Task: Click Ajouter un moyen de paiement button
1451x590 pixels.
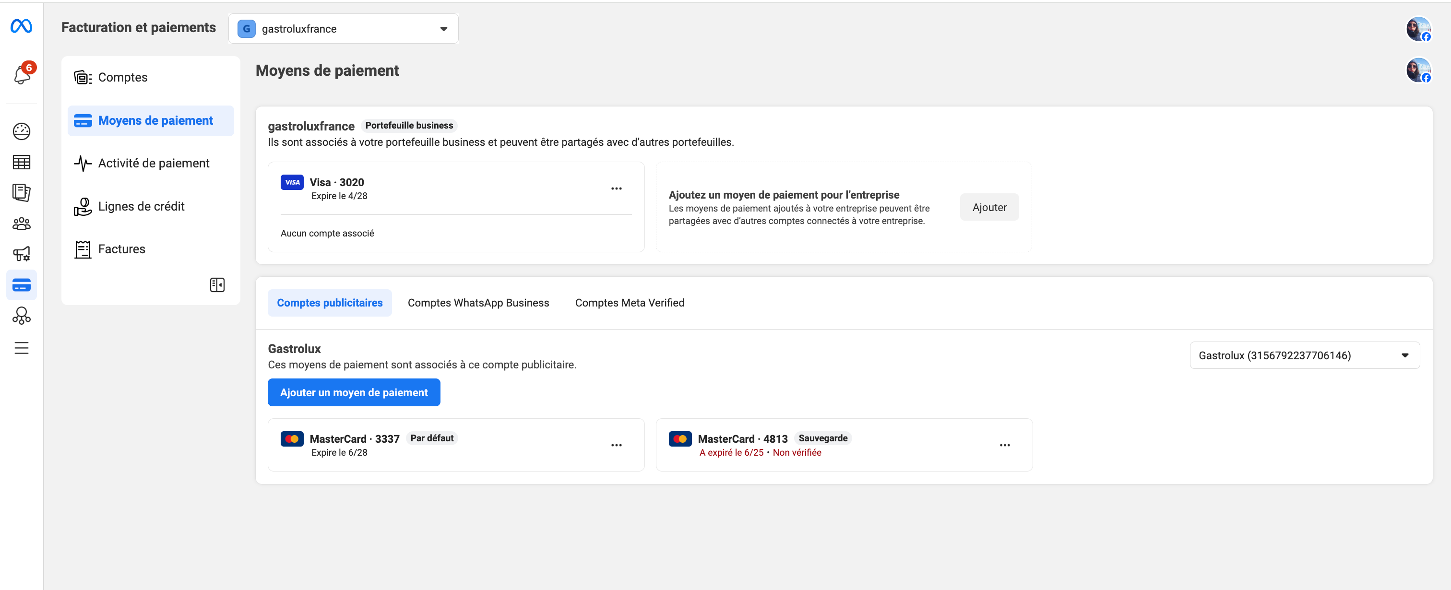Action: [x=354, y=392]
